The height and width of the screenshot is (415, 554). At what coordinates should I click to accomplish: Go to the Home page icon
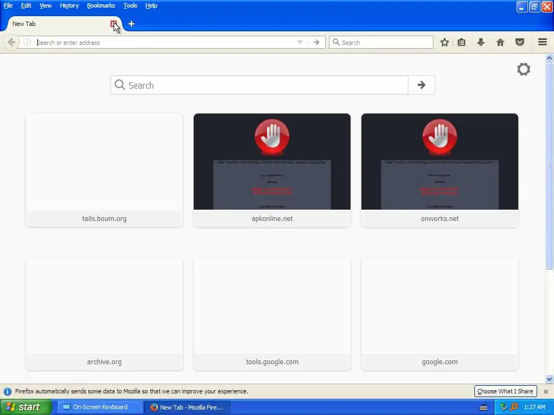[500, 42]
